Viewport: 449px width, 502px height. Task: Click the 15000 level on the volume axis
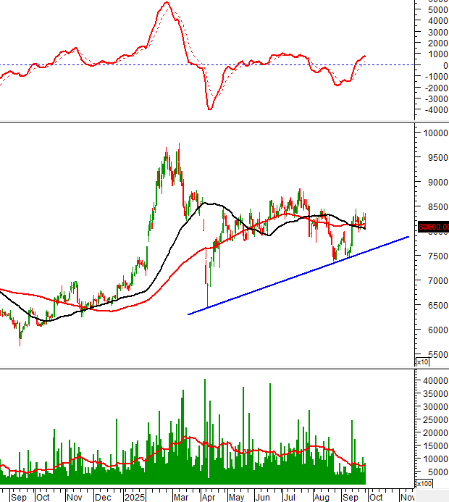tap(435, 445)
